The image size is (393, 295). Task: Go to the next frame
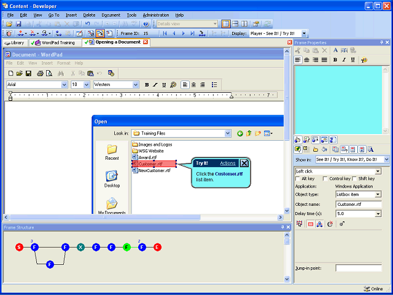click(x=183, y=33)
